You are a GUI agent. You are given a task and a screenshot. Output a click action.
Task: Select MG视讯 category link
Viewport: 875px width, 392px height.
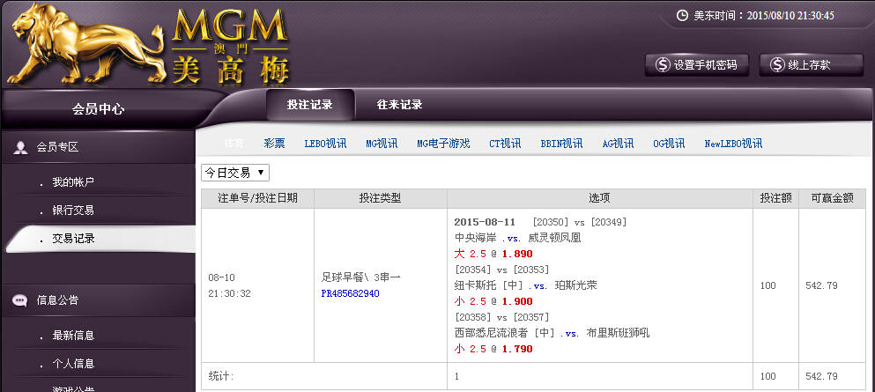coord(382,144)
